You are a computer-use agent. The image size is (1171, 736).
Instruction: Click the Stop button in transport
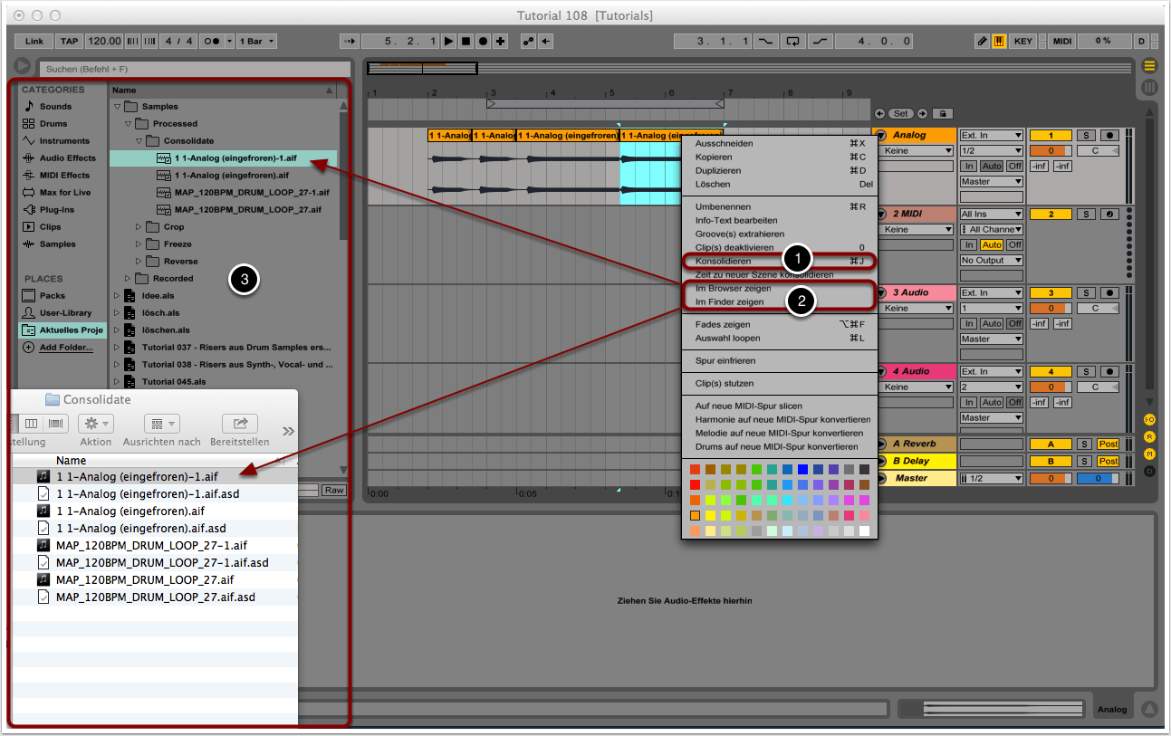[x=466, y=42]
